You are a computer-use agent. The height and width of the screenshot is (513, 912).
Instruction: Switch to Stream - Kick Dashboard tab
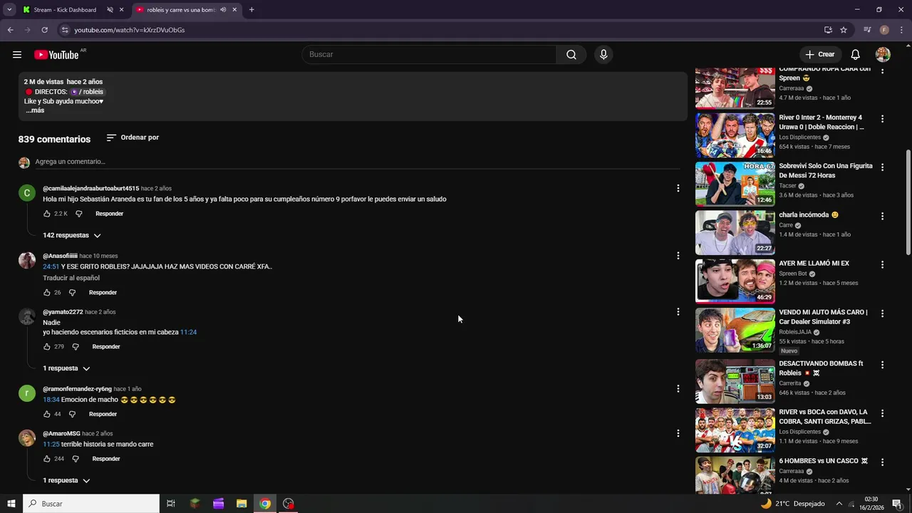coord(65,10)
